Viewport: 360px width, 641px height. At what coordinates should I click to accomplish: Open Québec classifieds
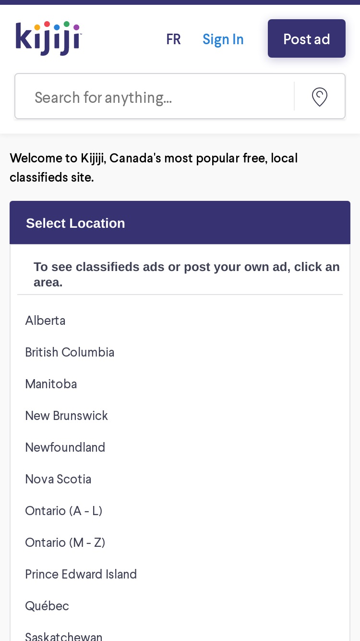pyautogui.click(x=47, y=606)
